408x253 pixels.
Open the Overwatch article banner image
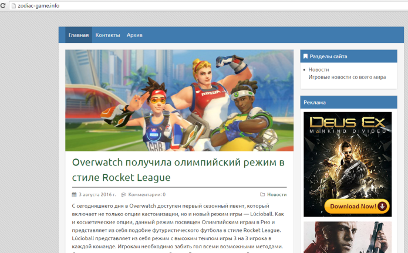click(x=179, y=100)
